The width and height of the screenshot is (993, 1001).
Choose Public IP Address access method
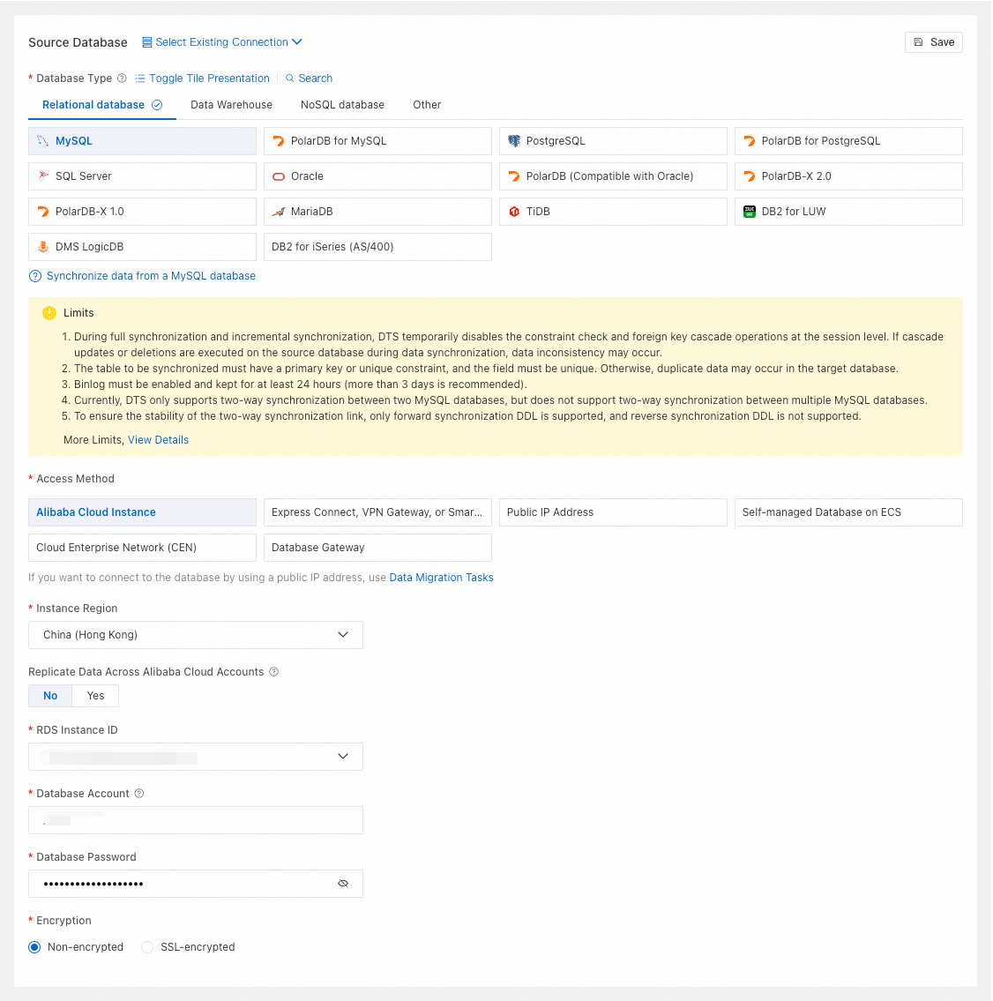pyautogui.click(x=613, y=512)
